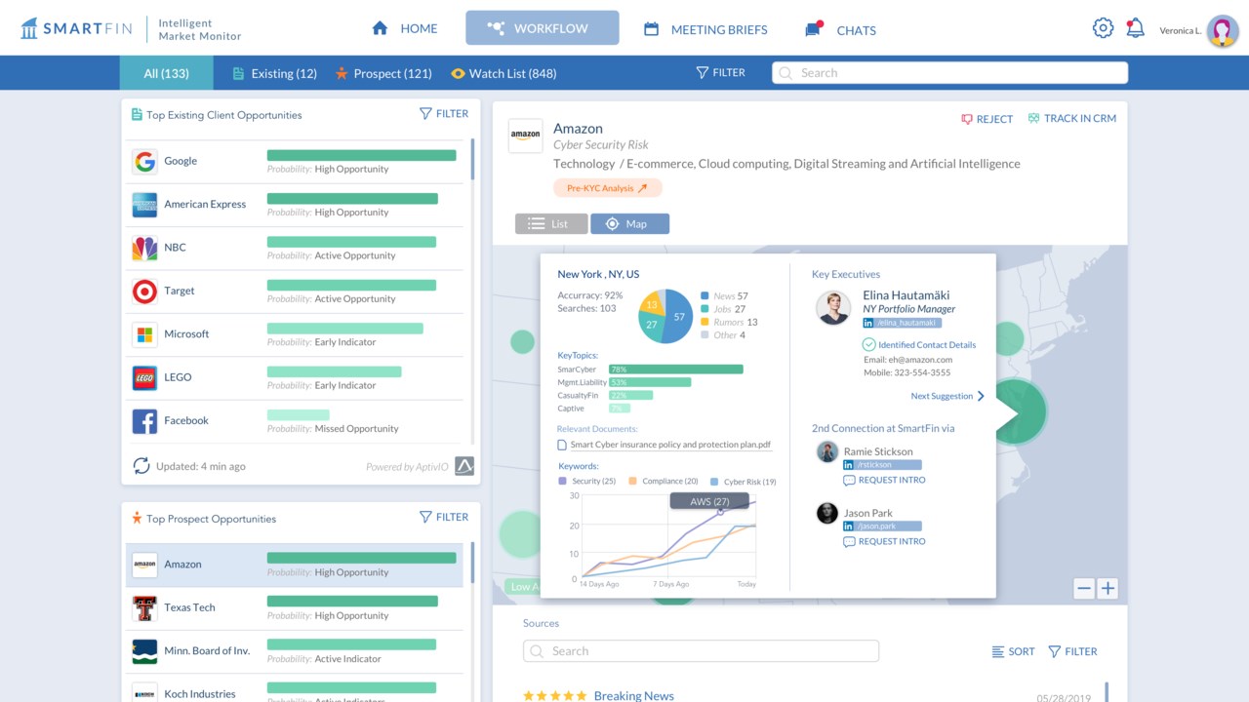Click TRACK IN CRM button
1249x702 pixels.
click(1071, 119)
